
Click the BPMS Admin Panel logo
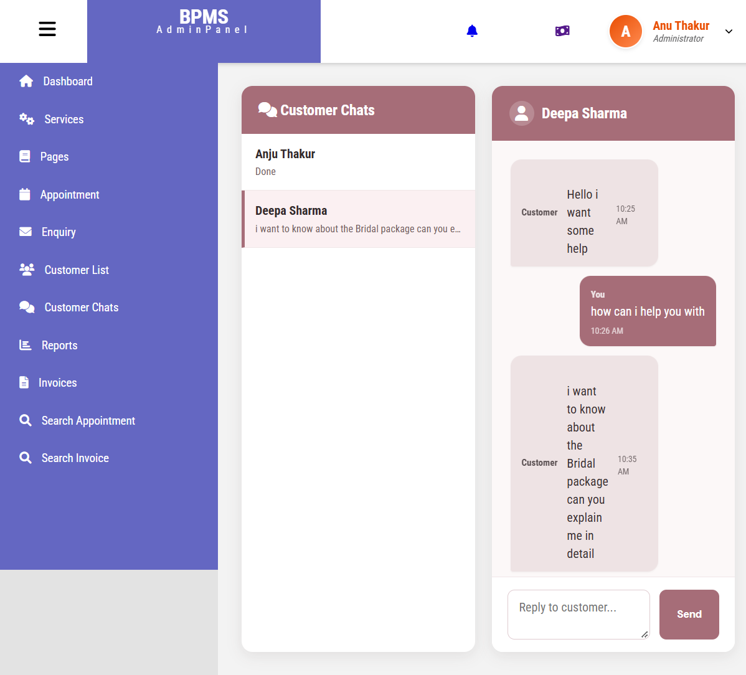click(204, 21)
